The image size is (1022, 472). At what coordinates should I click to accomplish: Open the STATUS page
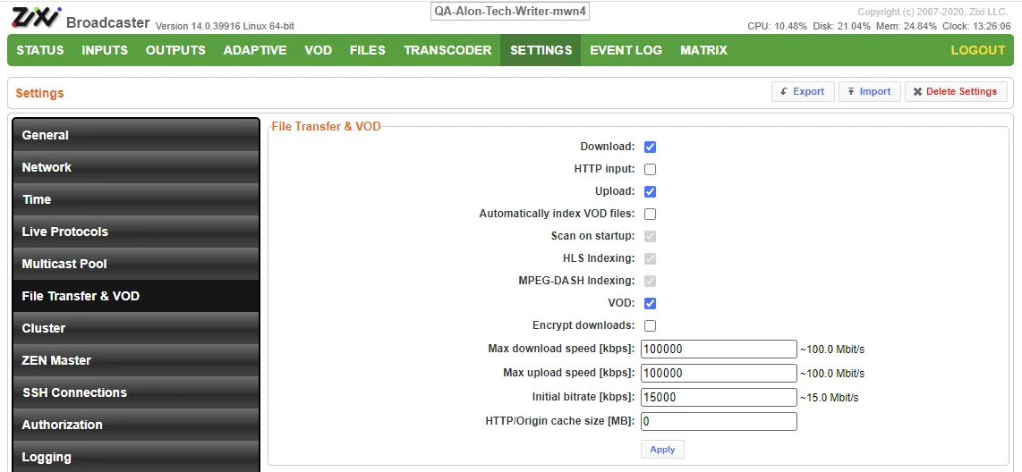(x=40, y=50)
